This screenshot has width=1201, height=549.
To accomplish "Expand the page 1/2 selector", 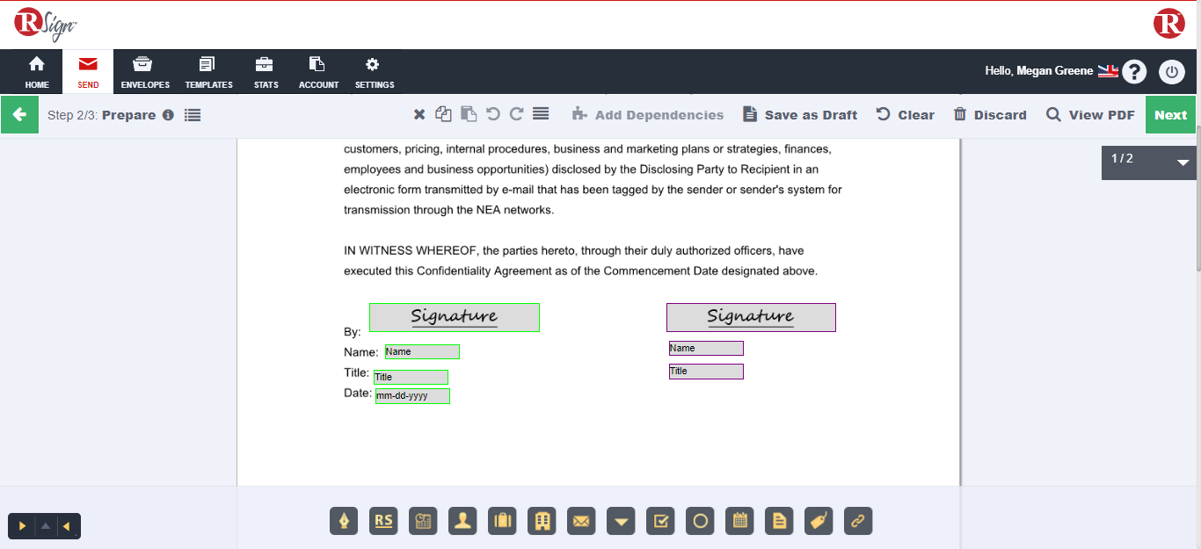I will (1183, 163).
